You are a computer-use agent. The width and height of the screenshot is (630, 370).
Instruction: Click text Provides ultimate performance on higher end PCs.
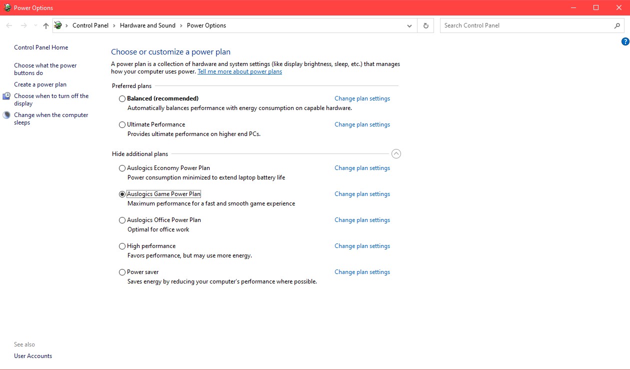[194, 134]
